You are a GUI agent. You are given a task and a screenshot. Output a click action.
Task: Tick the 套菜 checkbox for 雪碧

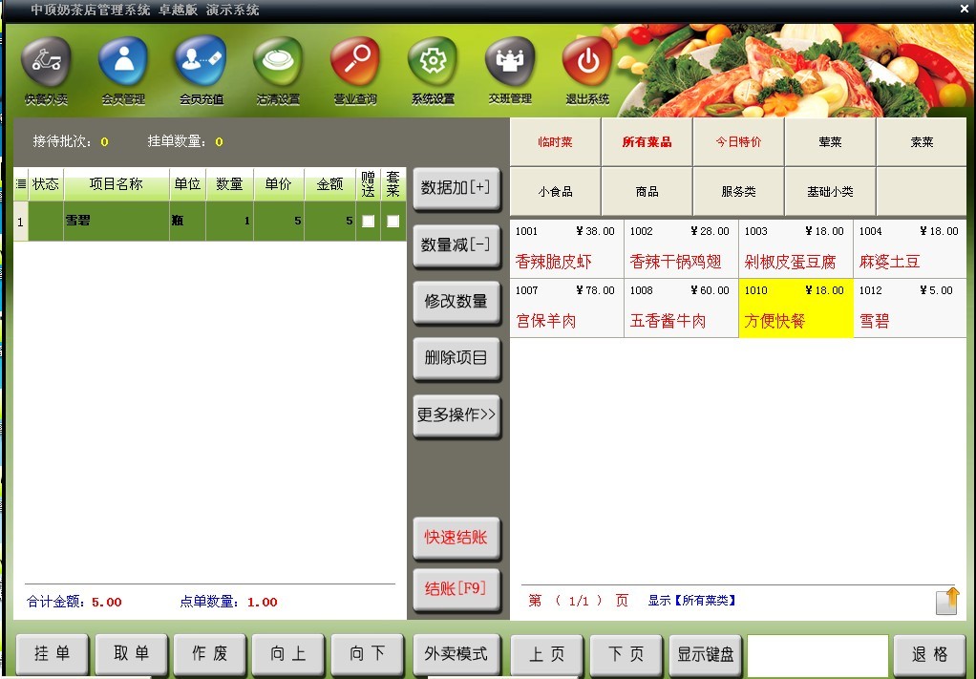coord(393,221)
